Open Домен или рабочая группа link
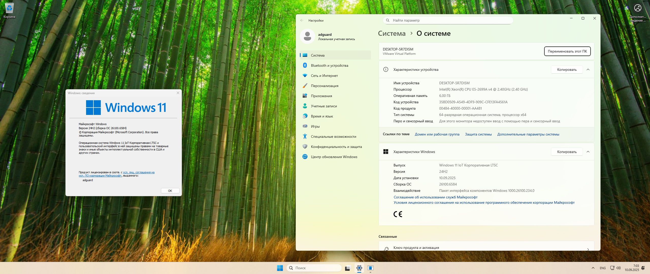The image size is (650, 274). tap(437, 134)
